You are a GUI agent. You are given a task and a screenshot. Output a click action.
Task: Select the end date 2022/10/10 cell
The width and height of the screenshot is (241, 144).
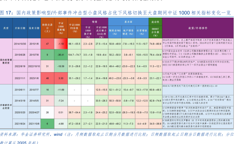pos(34,66)
